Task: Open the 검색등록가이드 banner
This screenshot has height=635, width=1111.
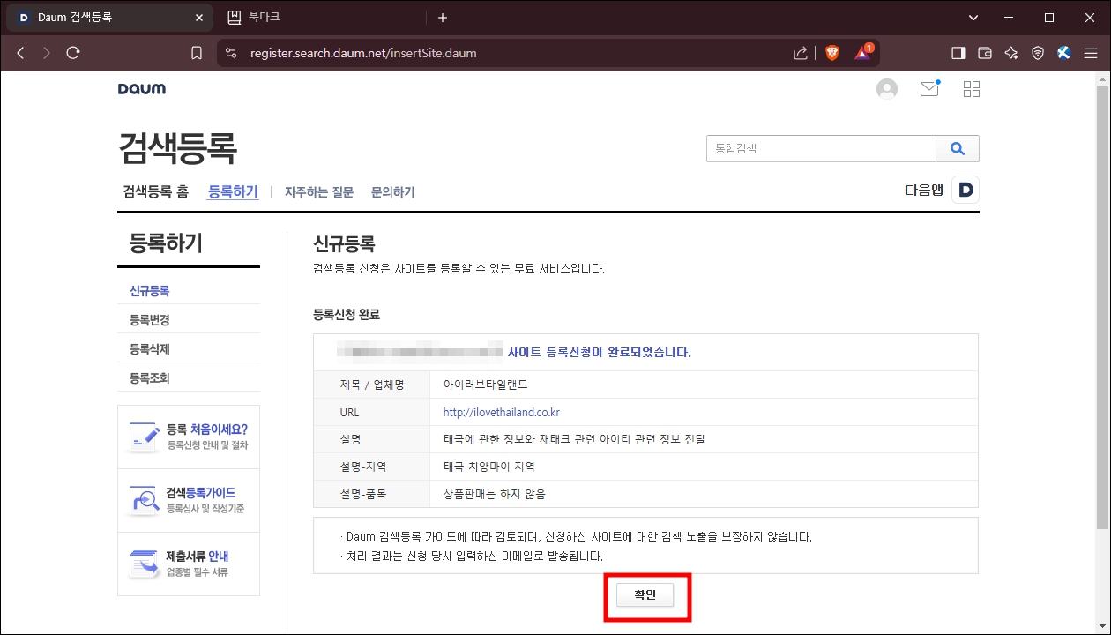Action: (x=189, y=500)
